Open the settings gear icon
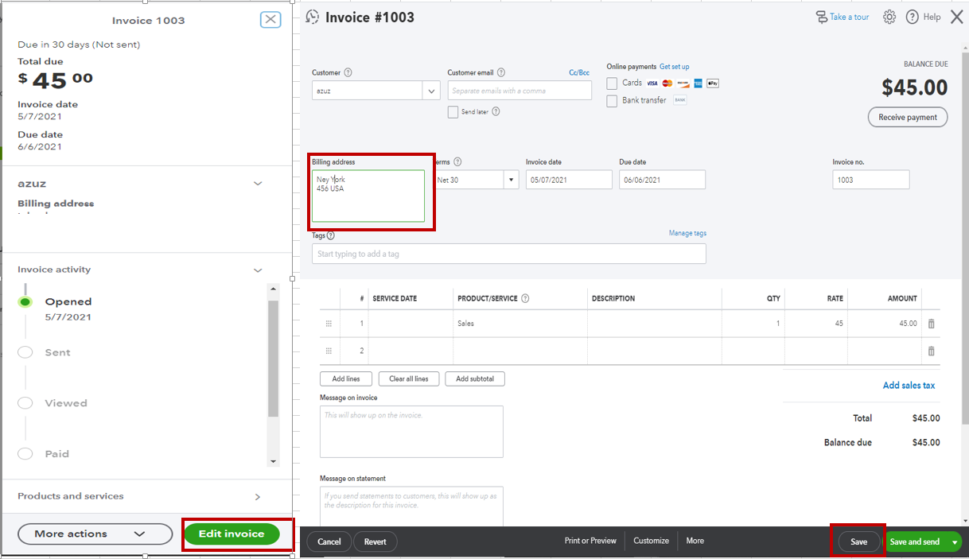The width and height of the screenshot is (969, 559). (889, 16)
